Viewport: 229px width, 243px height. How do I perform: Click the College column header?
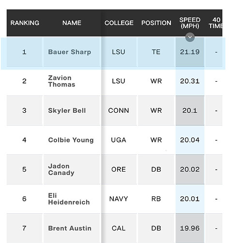(x=119, y=23)
